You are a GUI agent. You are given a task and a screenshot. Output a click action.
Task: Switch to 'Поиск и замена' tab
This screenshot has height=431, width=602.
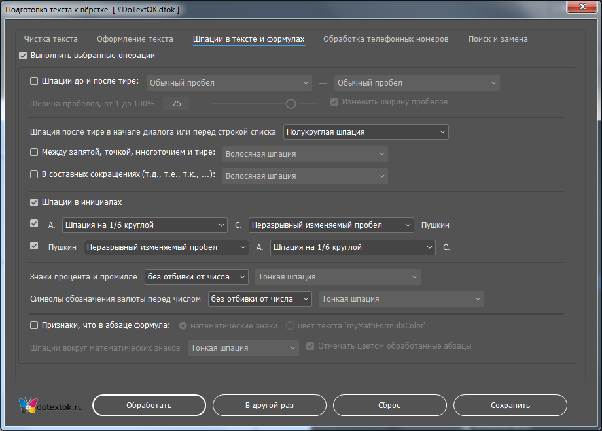(x=497, y=39)
